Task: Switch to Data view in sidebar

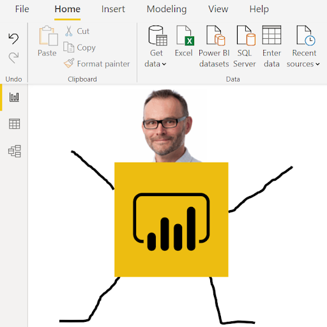Action: [14, 124]
